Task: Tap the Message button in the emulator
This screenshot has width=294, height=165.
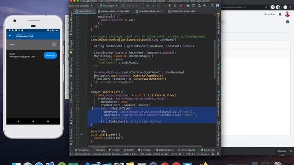Action: tap(50, 55)
